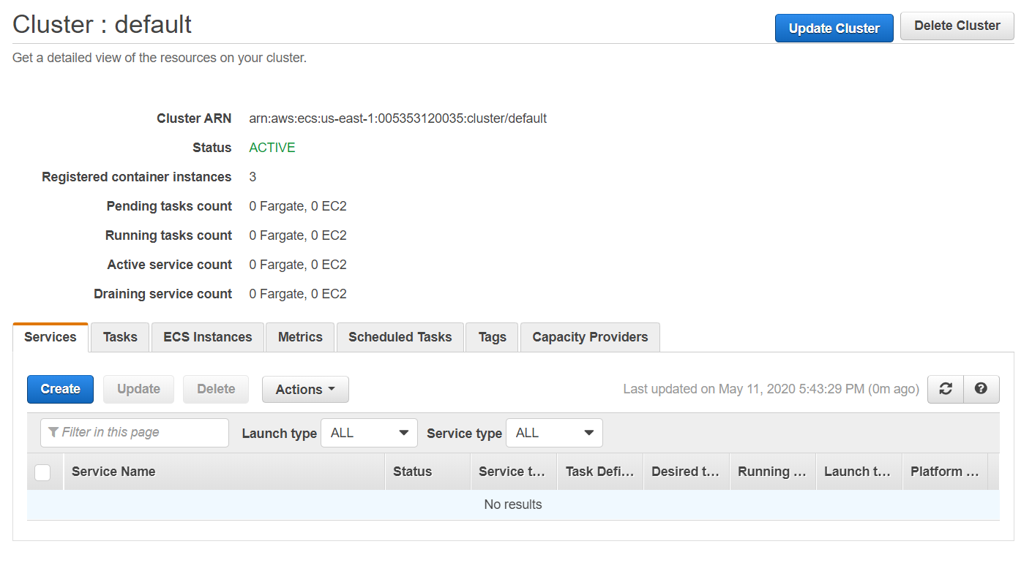Click the Pending tasks count value
Screen dimensions: 1032x563
(298, 206)
